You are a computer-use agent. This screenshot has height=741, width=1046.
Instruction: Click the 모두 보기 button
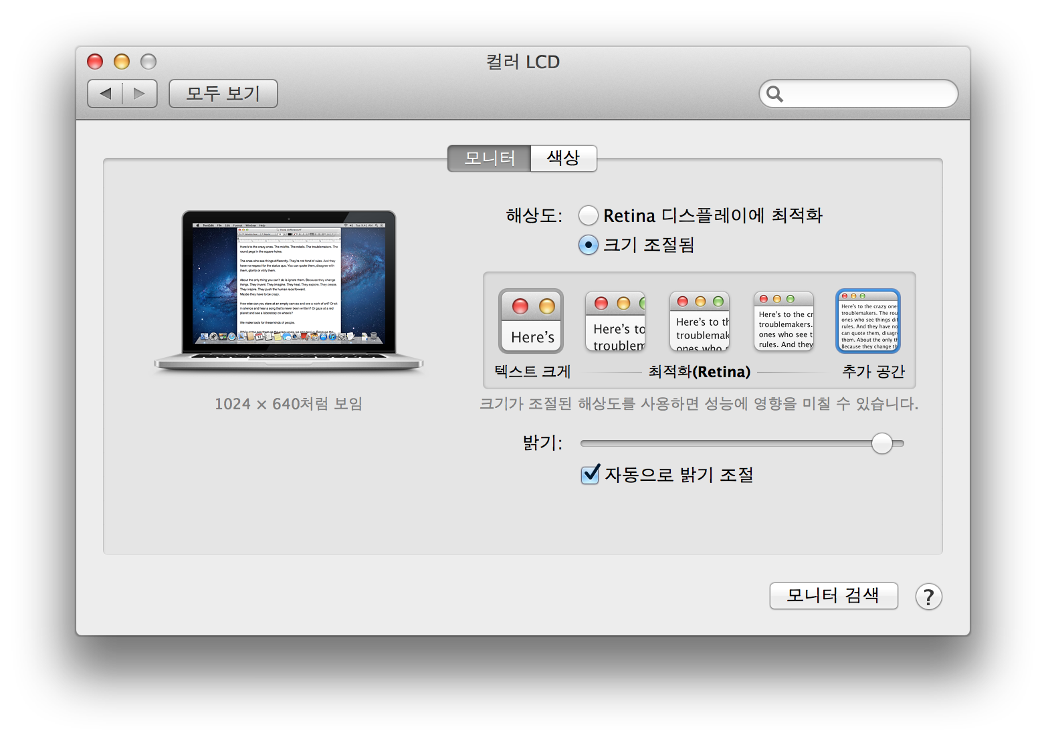223,94
